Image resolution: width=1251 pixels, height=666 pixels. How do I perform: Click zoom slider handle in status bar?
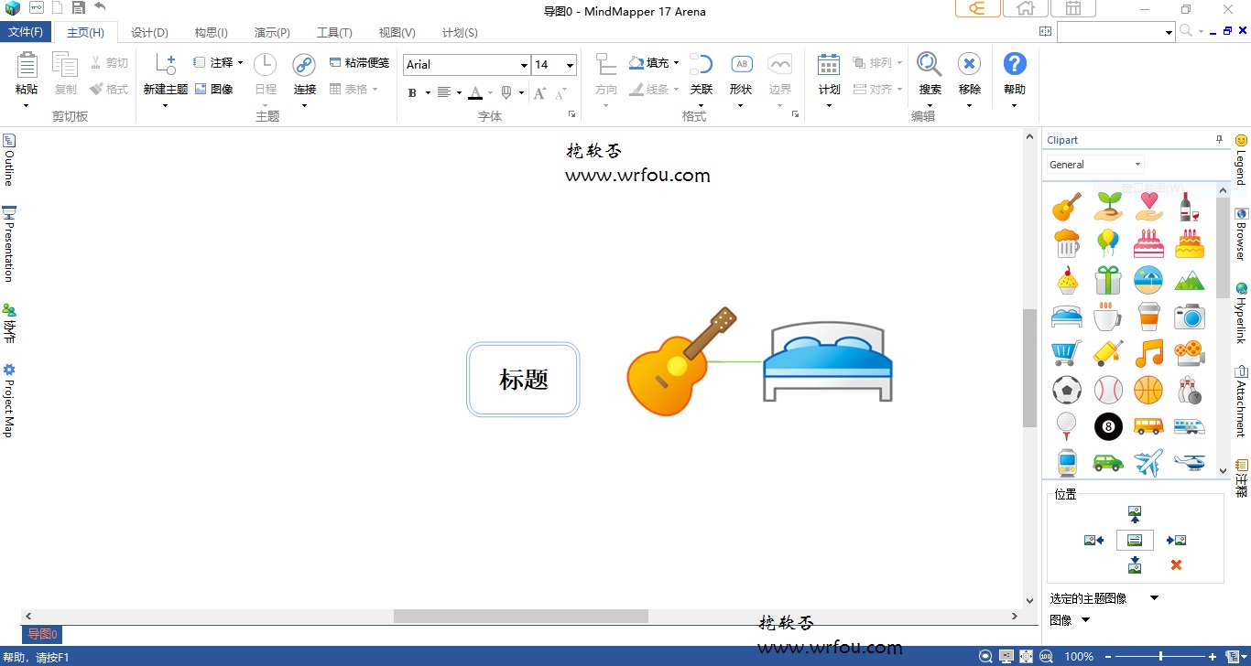tap(1160, 657)
